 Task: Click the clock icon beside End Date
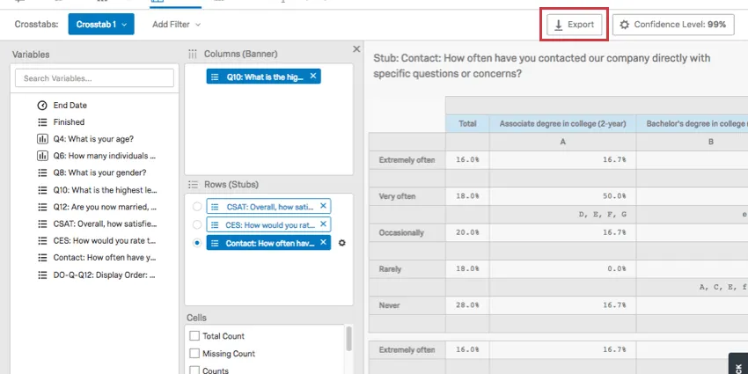click(42, 106)
